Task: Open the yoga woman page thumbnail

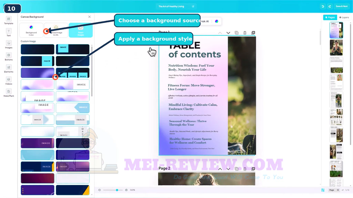Action: coord(336,47)
